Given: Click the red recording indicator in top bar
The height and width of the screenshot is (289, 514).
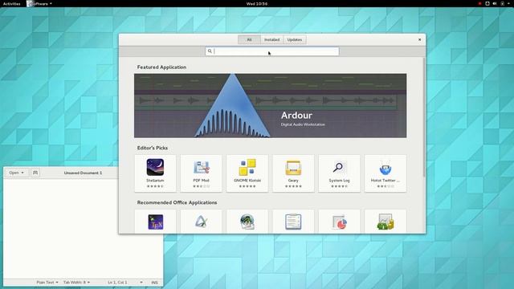Looking at the screenshot, I should (480, 3).
